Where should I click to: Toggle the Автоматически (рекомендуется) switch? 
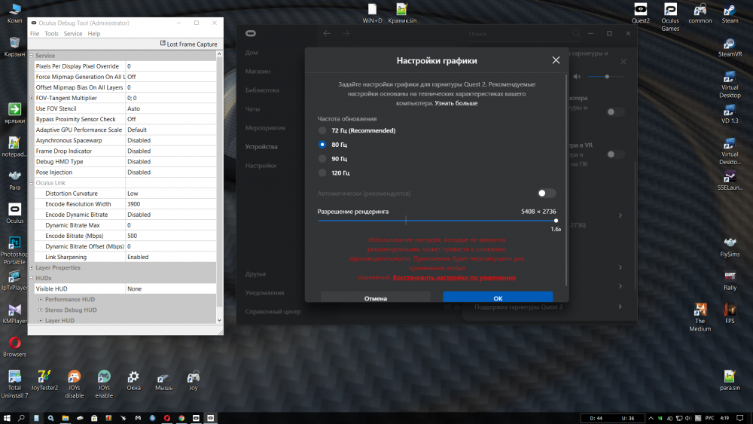pyautogui.click(x=547, y=194)
